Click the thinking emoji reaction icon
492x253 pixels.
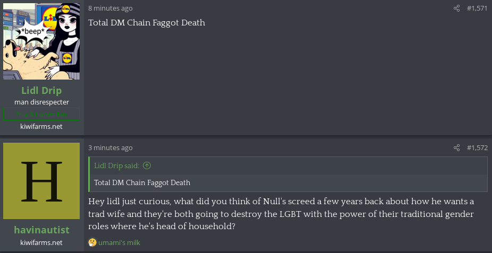pyautogui.click(x=92, y=243)
